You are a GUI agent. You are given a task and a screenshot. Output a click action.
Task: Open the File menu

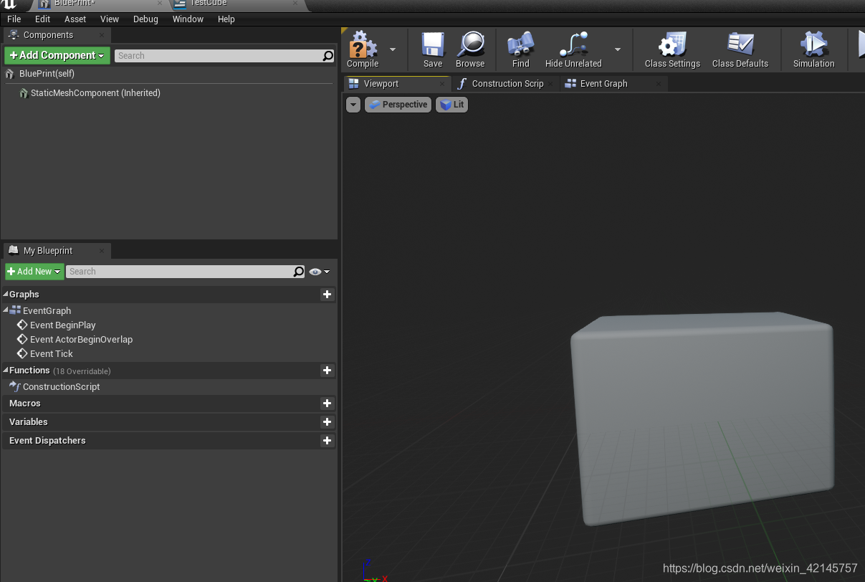14,19
